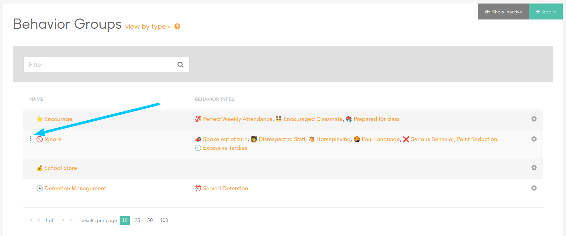Open the Perfect Weekly Attendance behavior type
The width and height of the screenshot is (566, 236).
238,119
